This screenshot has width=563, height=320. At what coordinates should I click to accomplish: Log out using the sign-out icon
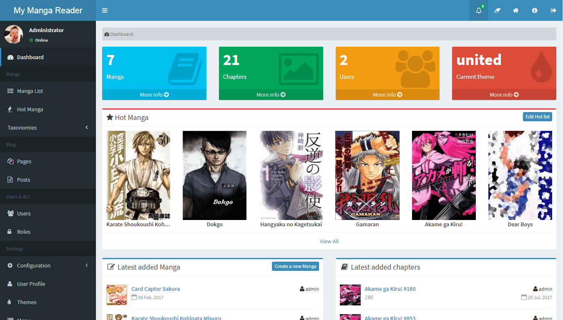(553, 10)
